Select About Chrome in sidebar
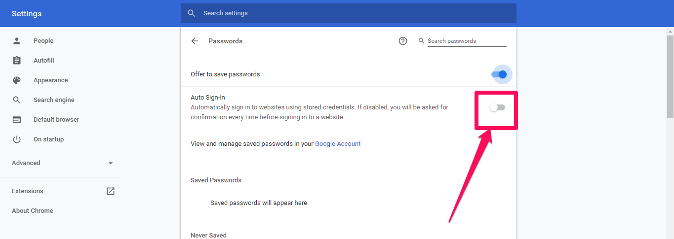This screenshot has height=239, width=674. click(33, 211)
